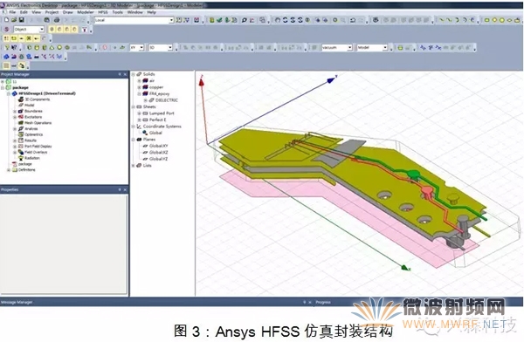Screen dimensions: 524x342
Task: Open the HFSS menu
Action: point(103,12)
